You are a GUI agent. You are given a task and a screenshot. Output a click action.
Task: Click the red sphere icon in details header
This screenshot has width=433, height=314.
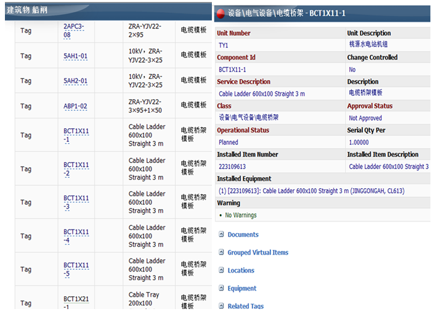pyautogui.click(x=221, y=13)
